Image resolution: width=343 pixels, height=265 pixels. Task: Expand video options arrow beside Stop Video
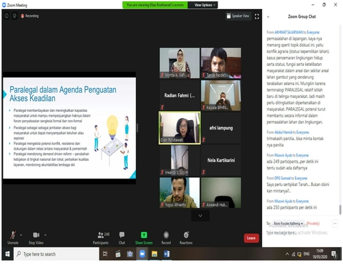(x=45, y=235)
